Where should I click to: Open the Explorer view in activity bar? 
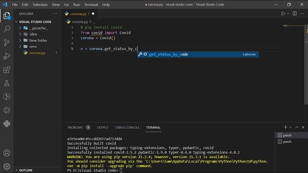coord(7,16)
